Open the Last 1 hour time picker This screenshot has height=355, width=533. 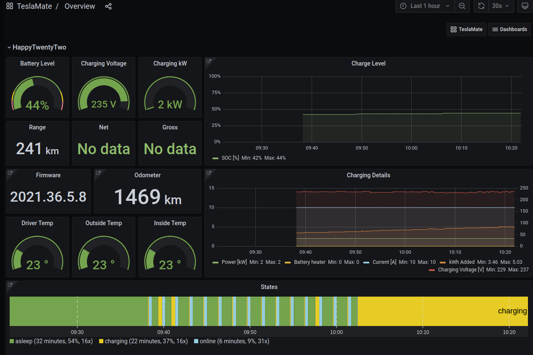pyautogui.click(x=425, y=6)
